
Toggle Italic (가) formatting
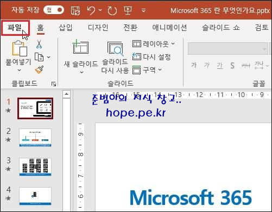point(207,65)
